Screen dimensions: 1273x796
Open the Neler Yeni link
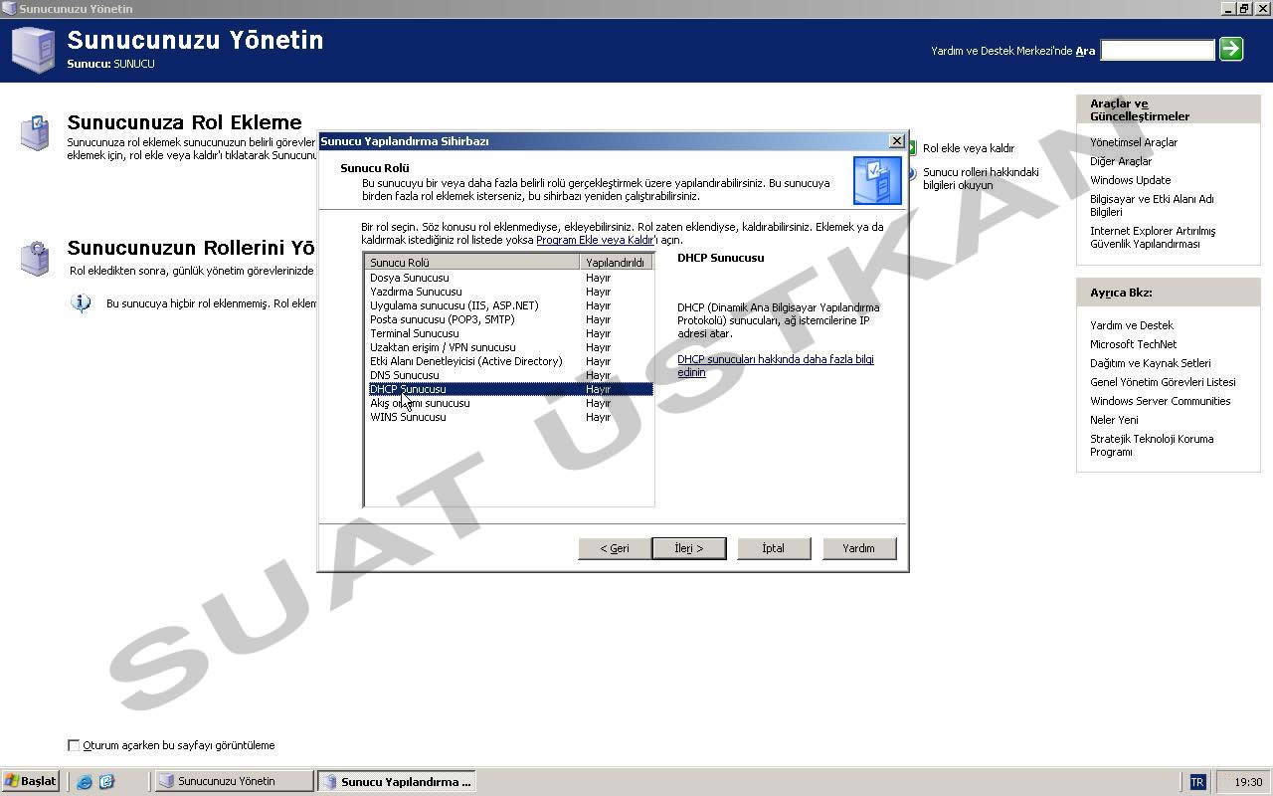[1114, 420]
